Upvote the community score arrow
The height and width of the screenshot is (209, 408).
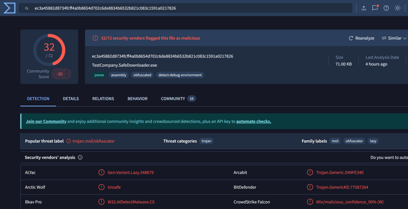[x=67, y=72]
